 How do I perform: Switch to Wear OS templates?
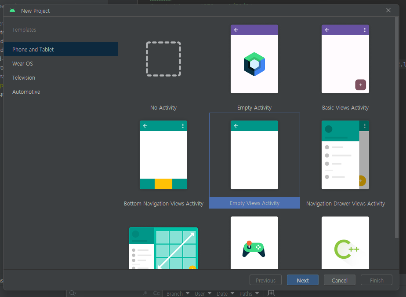tap(61, 63)
